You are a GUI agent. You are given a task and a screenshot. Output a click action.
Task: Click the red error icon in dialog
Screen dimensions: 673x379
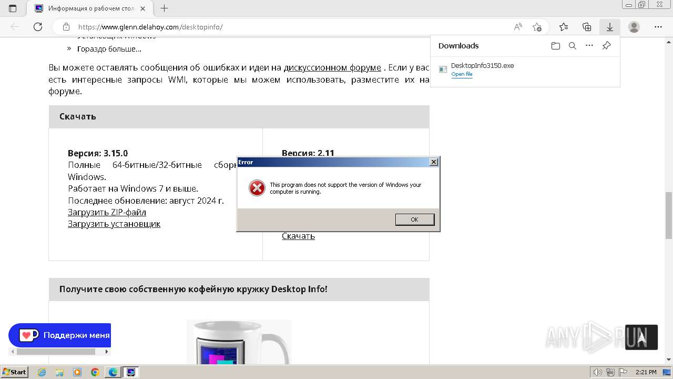coord(257,188)
